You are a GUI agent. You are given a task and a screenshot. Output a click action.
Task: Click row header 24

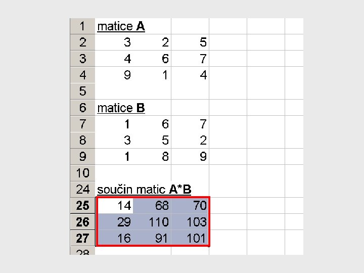[82, 190]
